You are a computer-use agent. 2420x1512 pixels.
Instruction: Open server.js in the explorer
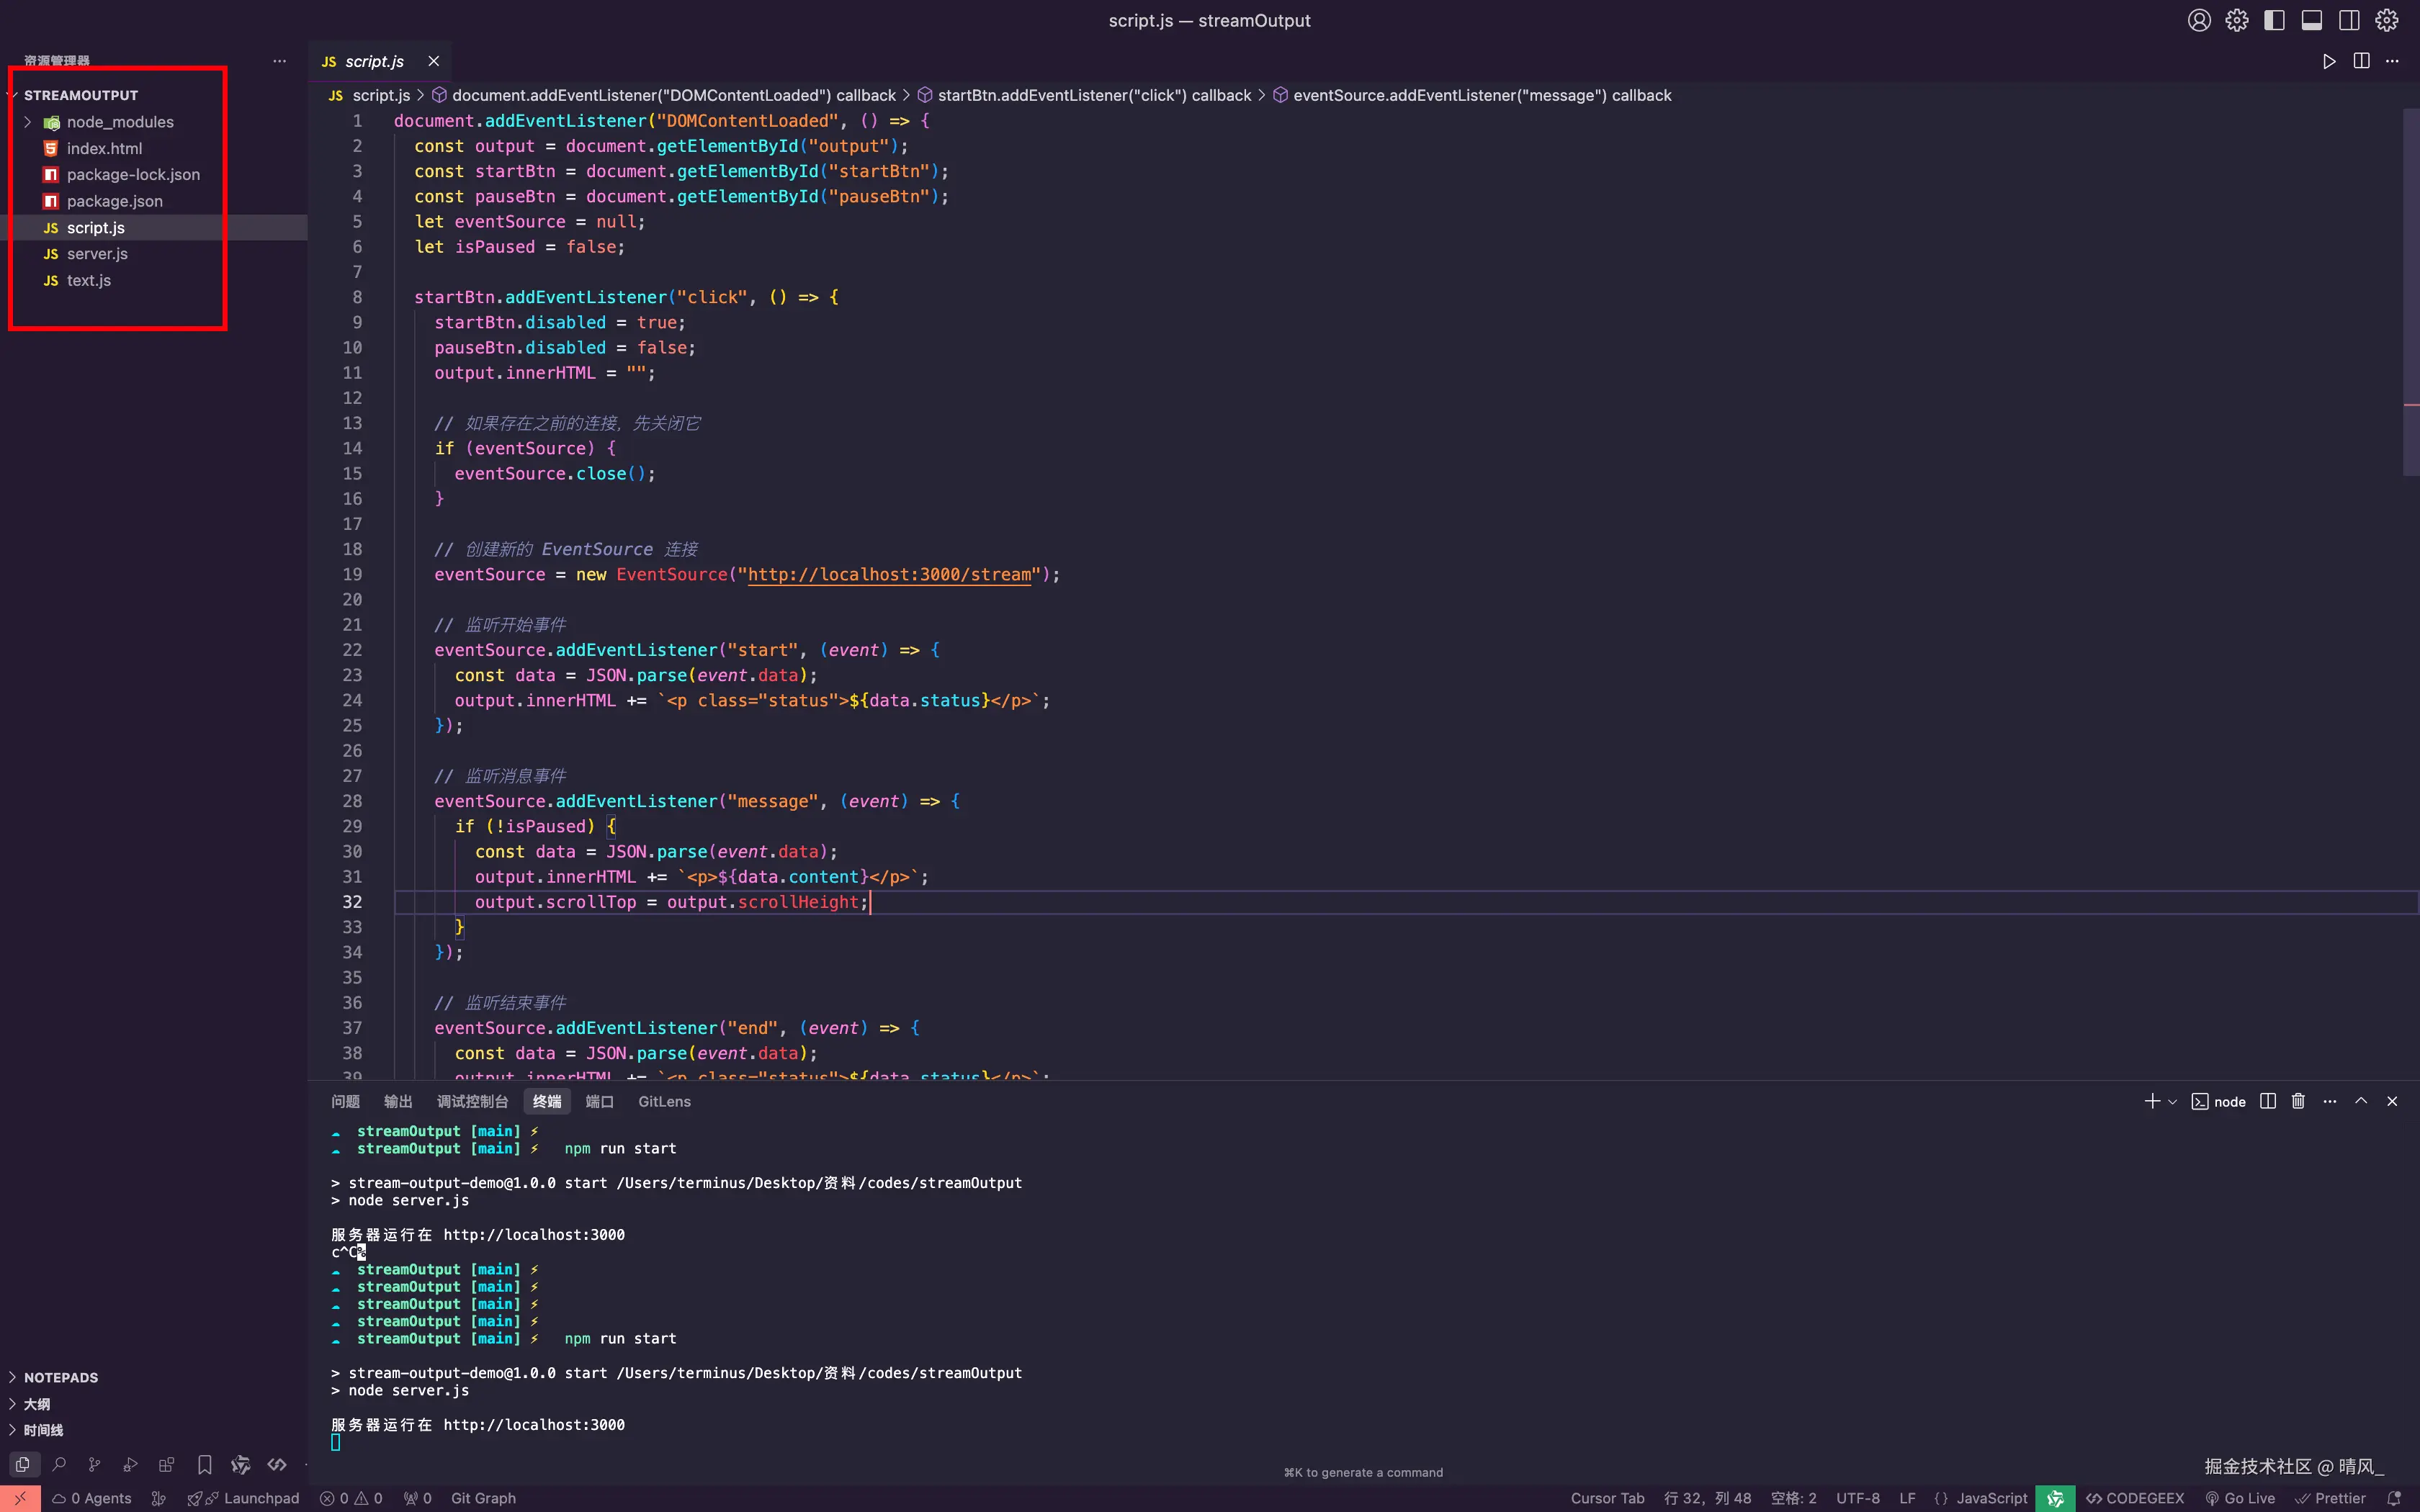97,254
